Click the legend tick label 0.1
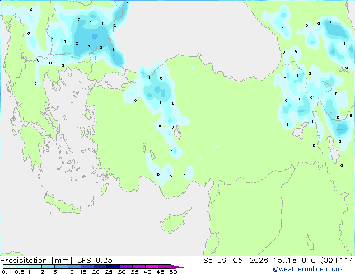 (6, 272)
